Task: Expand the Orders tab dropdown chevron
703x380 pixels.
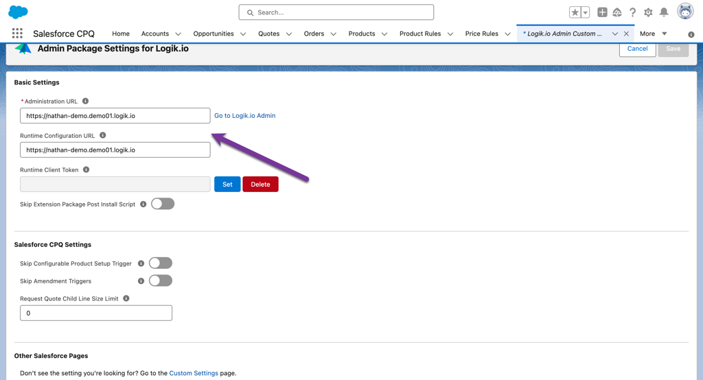Action: pyautogui.click(x=333, y=34)
